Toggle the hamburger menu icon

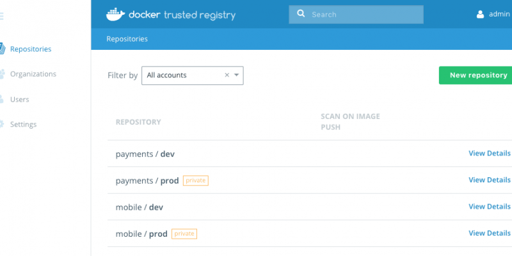click(x=2, y=15)
